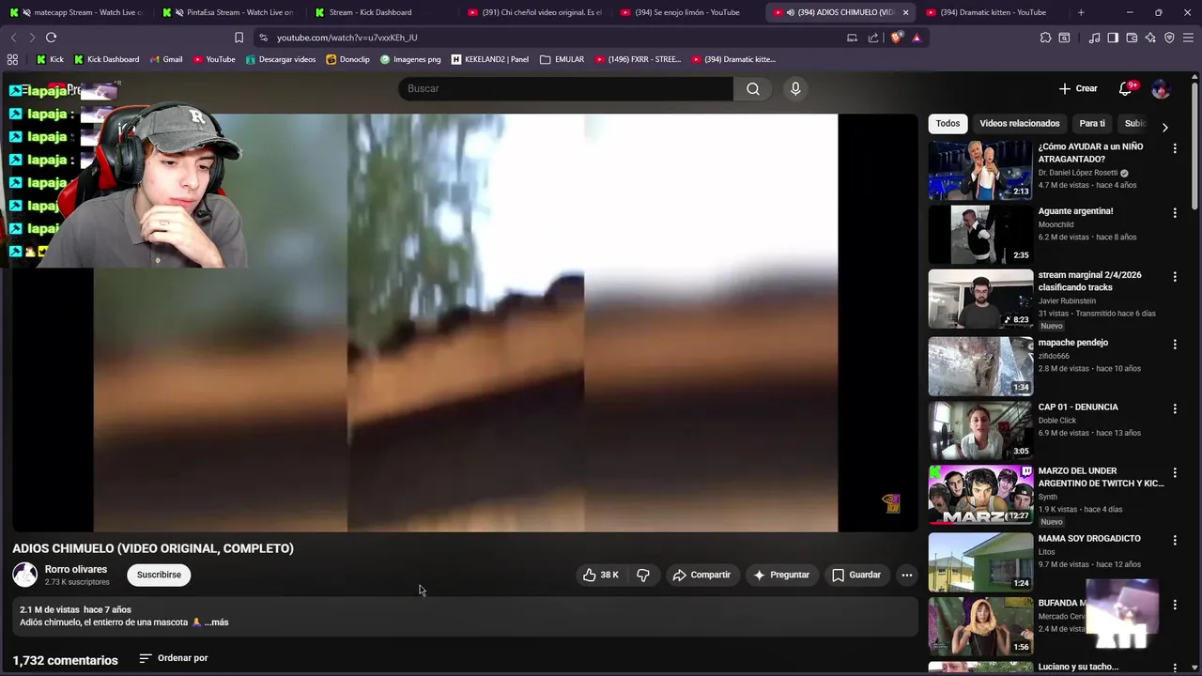Open the Donoclip bookmark

point(347,59)
